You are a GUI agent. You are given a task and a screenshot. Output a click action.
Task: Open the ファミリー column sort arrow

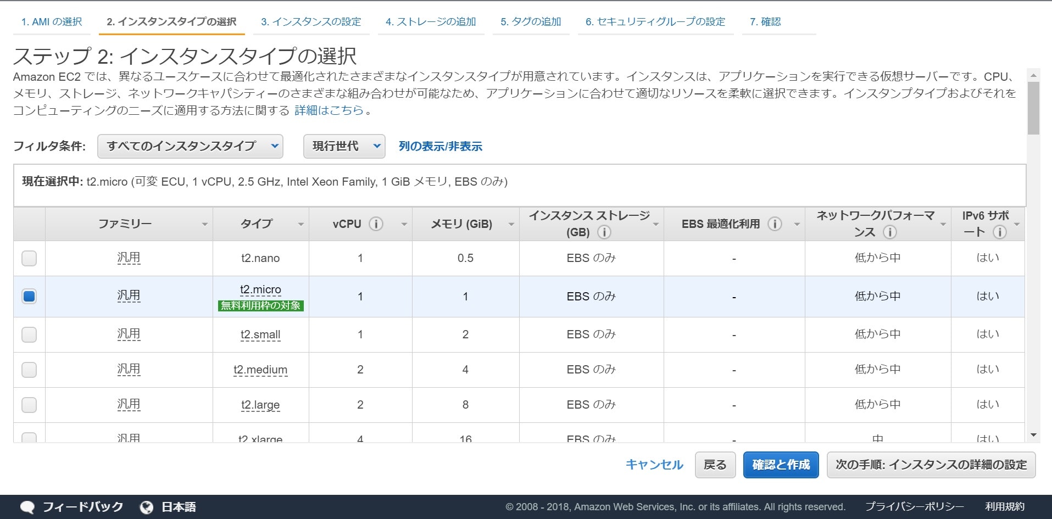(204, 224)
